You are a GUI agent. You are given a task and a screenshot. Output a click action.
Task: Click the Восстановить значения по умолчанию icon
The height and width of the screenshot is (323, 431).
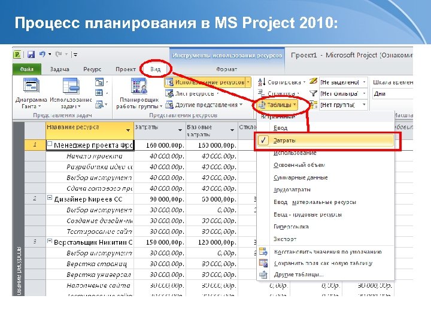click(263, 251)
